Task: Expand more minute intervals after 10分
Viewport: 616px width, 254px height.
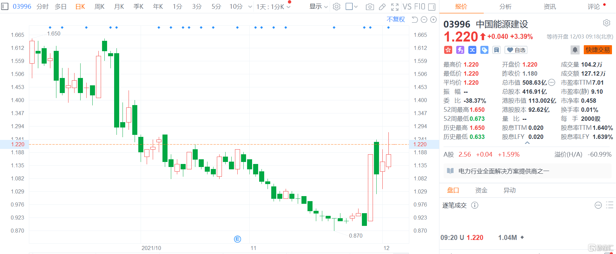Action: click(x=250, y=7)
